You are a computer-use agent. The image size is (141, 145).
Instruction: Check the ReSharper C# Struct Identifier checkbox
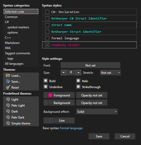pos(47,18)
